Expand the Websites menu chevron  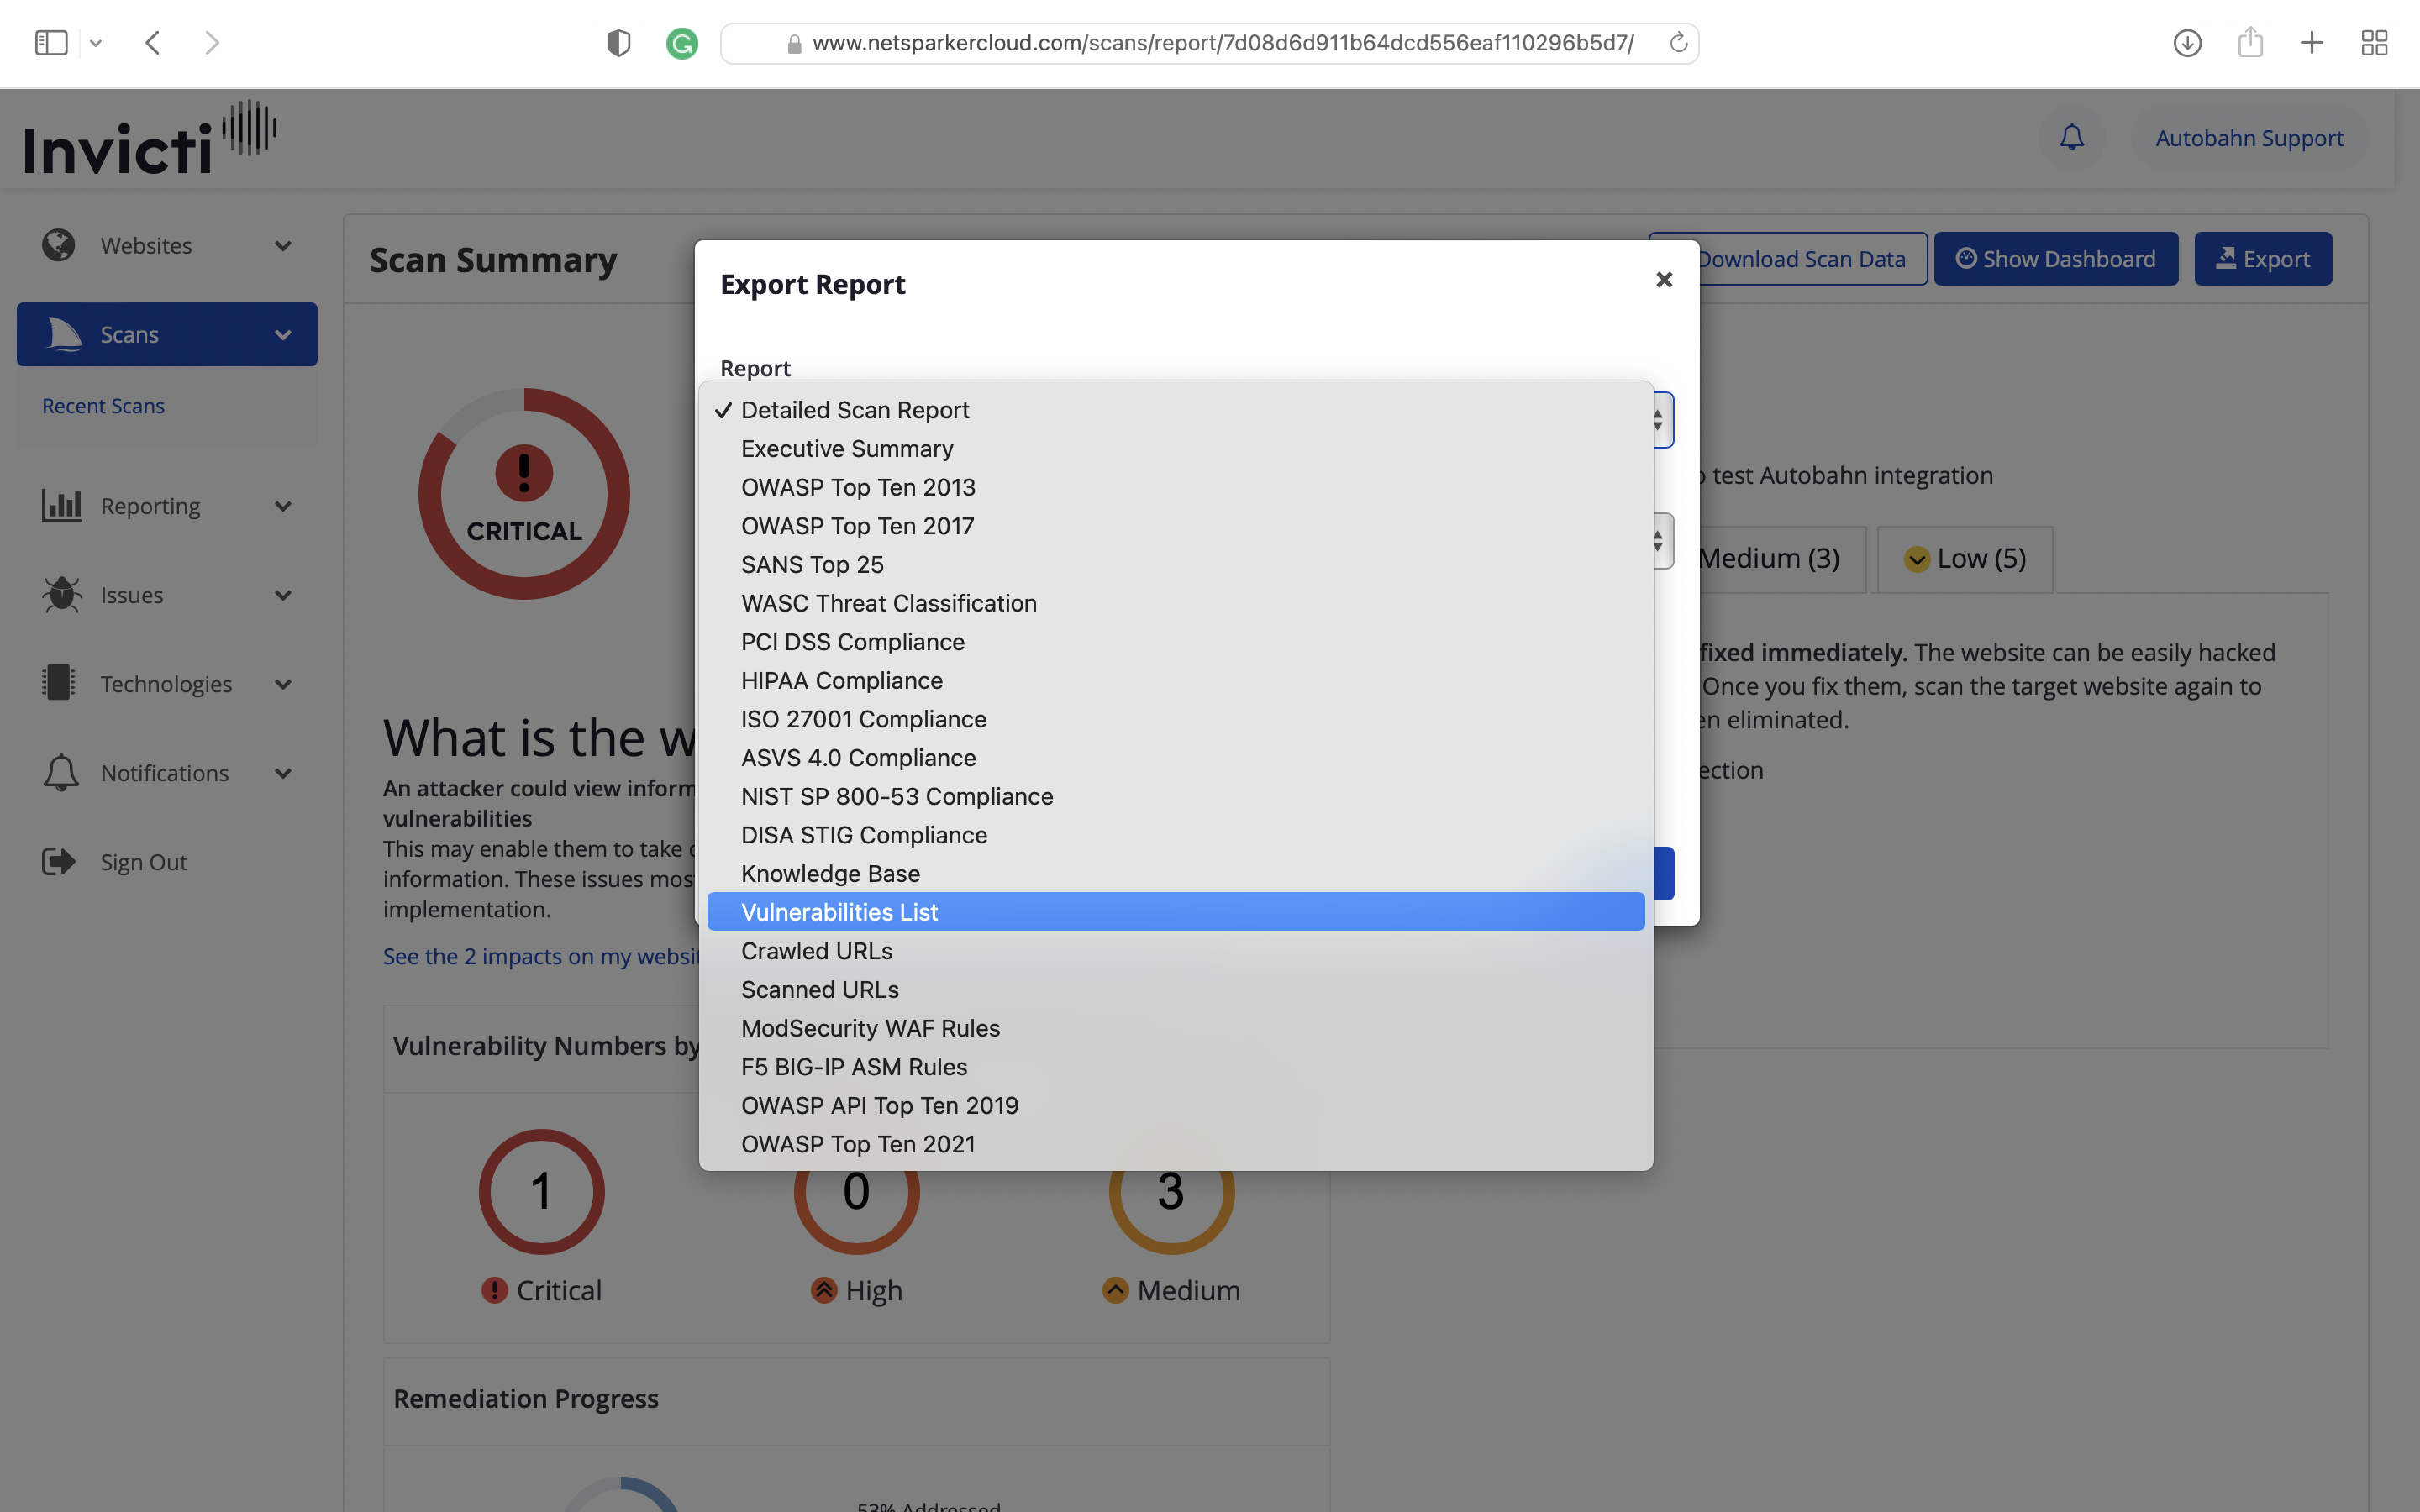point(283,246)
